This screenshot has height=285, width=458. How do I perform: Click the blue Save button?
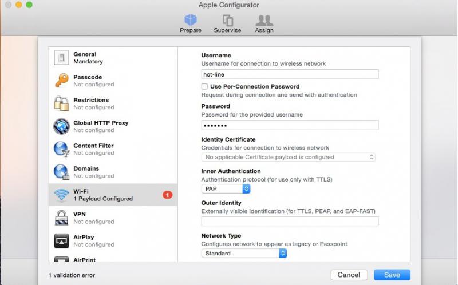(x=392, y=275)
